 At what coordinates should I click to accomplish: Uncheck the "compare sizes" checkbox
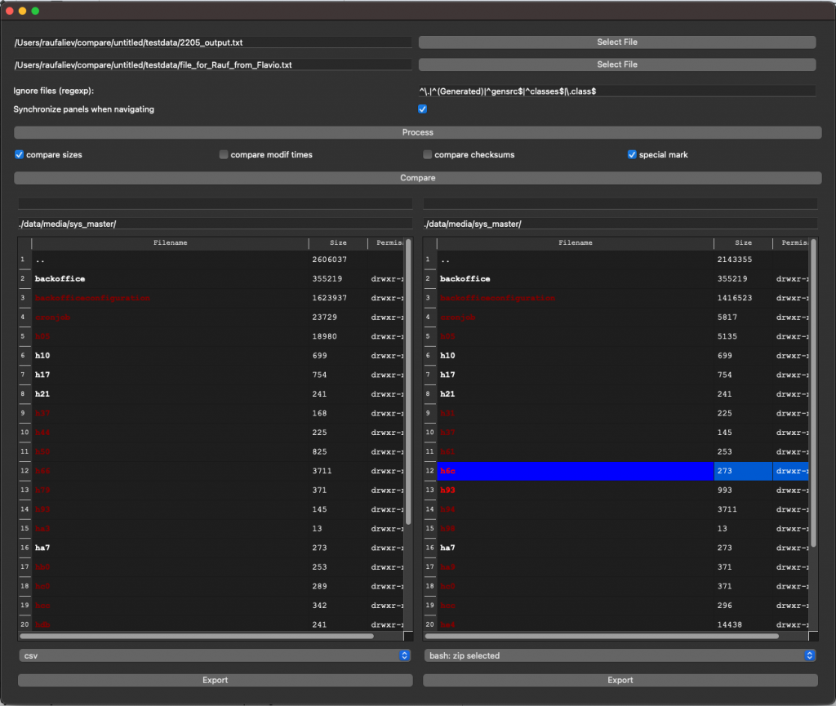click(19, 154)
